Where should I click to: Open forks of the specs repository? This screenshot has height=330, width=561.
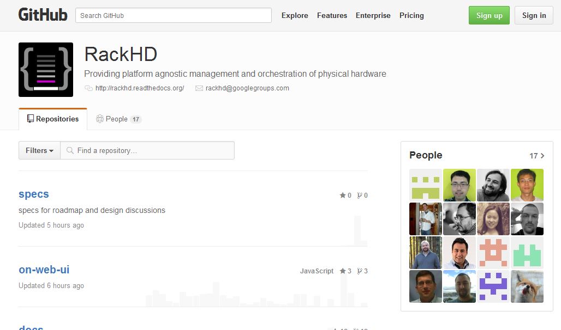tap(362, 195)
